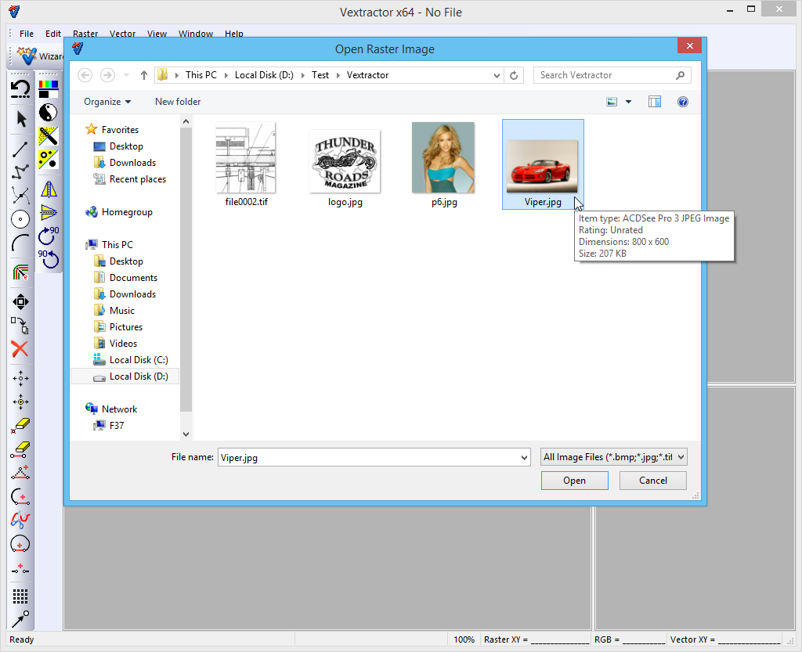Select the dotted grid tool icon
The image size is (802, 652).
(21, 596)
